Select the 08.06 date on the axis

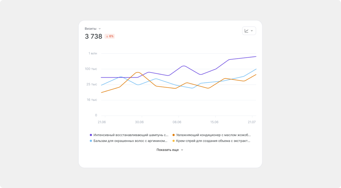pos(177,122)
